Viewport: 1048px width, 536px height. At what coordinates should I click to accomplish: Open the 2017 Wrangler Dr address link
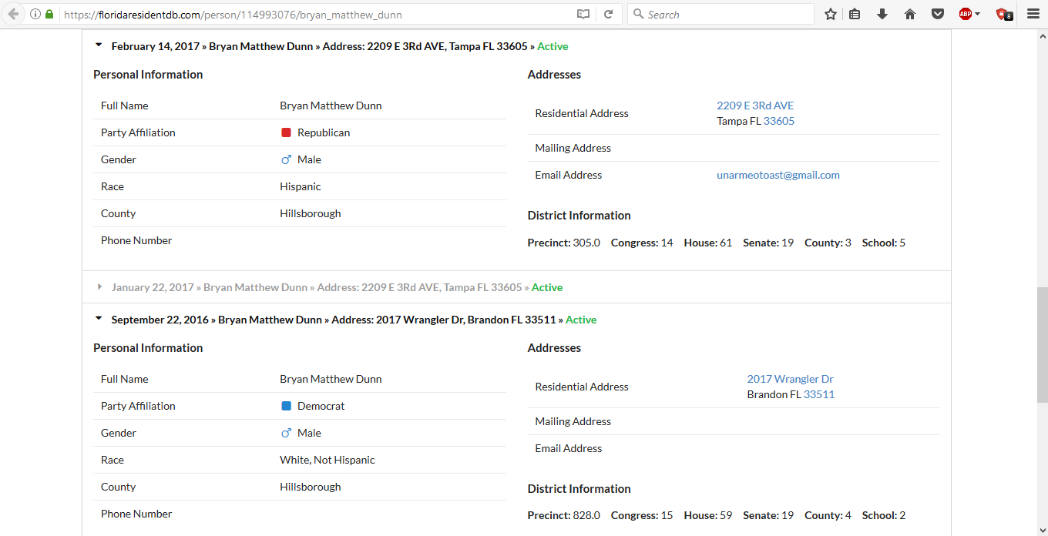point(791,379)
